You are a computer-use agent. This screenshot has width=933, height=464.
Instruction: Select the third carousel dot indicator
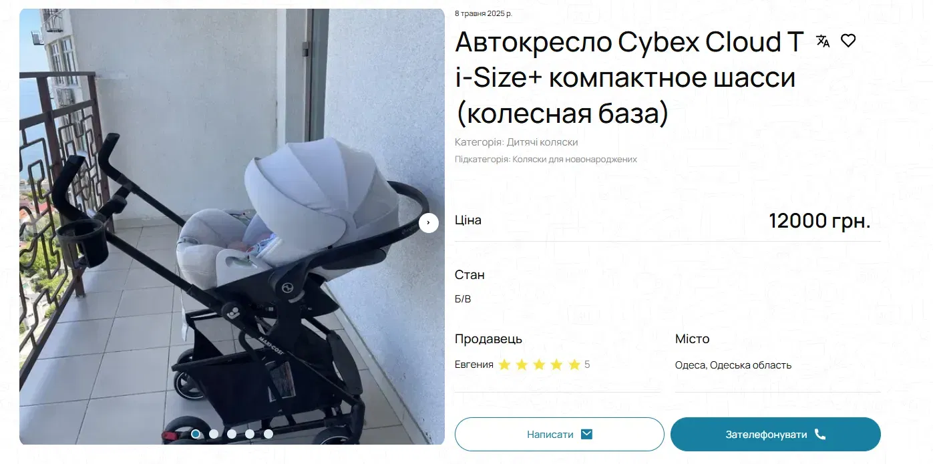[x=232, y=434]
